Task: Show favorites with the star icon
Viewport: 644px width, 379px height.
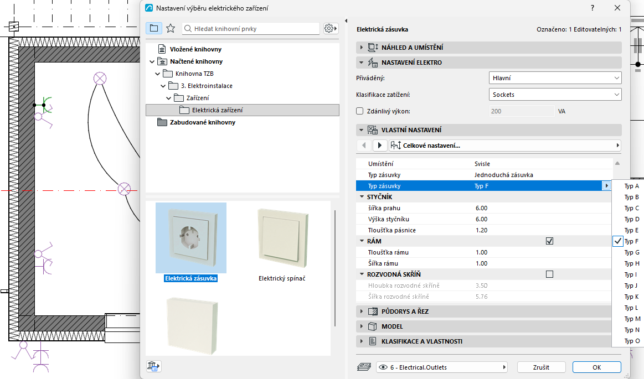Action: tap(171, 28)
